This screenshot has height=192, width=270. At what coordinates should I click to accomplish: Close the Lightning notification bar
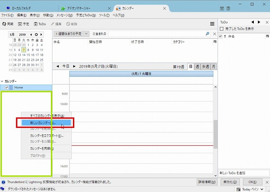tap(265, 182)
